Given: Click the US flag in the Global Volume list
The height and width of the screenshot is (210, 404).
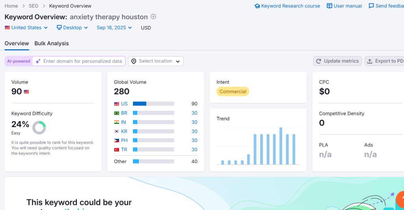Looking at the screenshot, I should (x=117, y=104).
